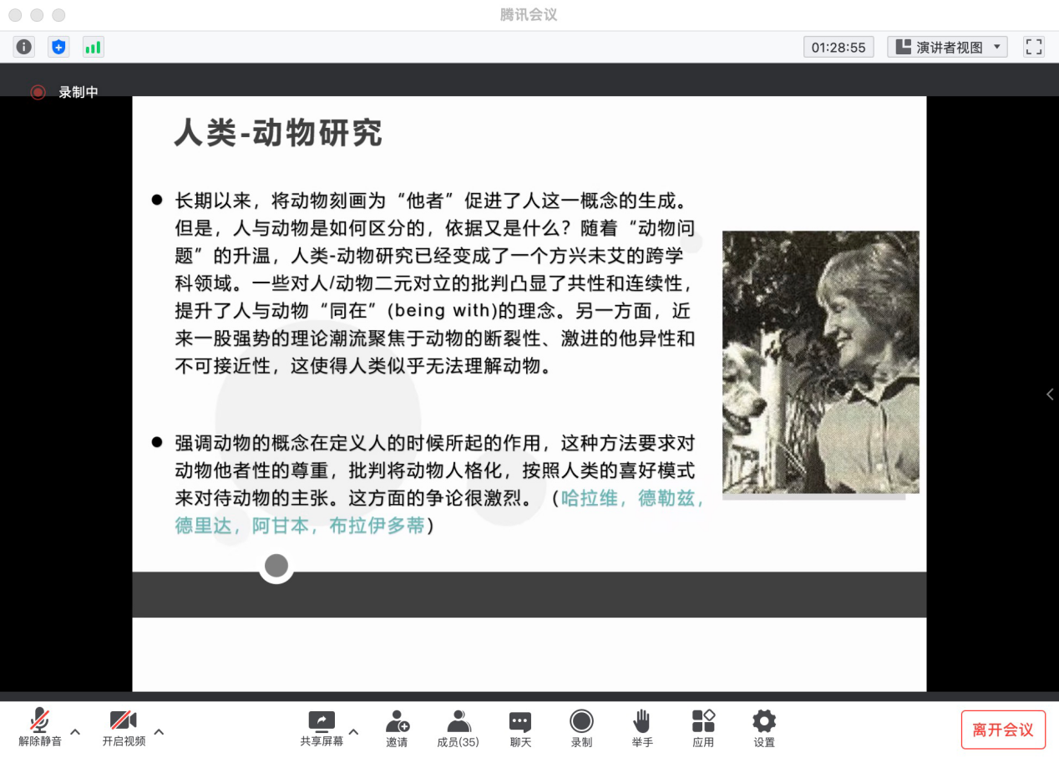This screenshot has width=1059, height=758.
Task: Open the meeting info icon
Action: click(x=24, y=47)
